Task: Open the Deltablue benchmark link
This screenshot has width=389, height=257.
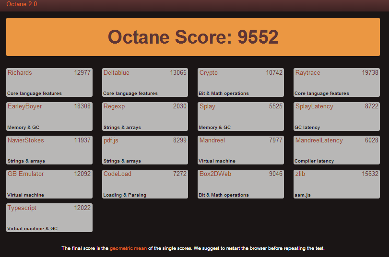Action: click(x=117, y=73)
